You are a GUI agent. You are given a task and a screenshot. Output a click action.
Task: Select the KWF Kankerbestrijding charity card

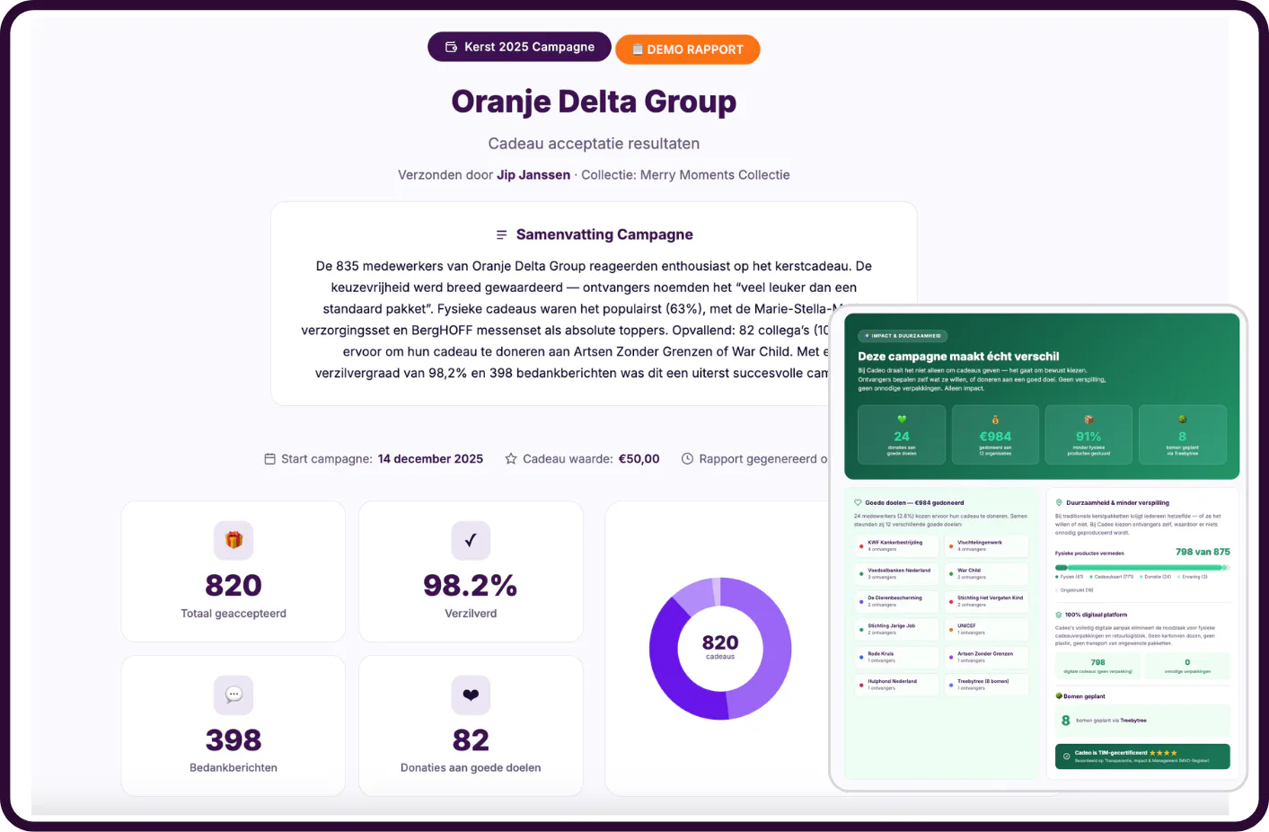pyautogui.click(x=896, y=545)
